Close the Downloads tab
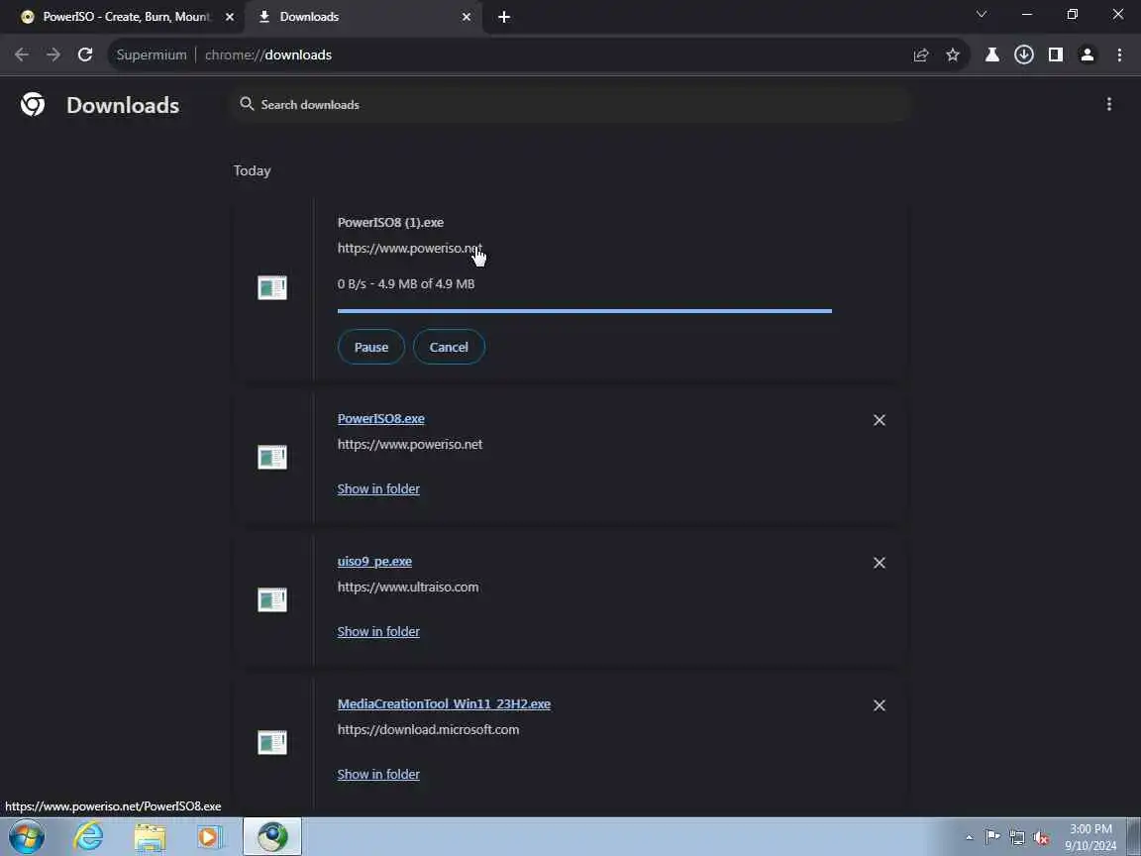Image resolution: width=1141 pixels, height=856 pixels. 467,16
